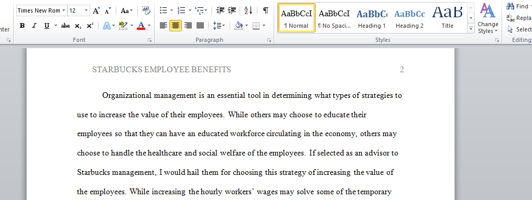Apply superscript formatting
The image size is (532, 200).
coord(90,26)
